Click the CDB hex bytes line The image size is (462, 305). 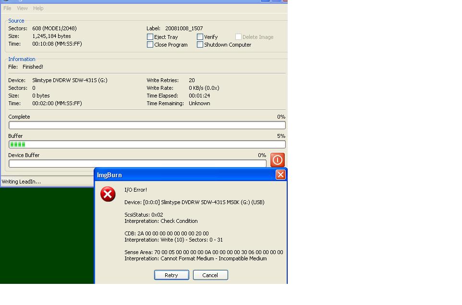[x=167, y=233]
